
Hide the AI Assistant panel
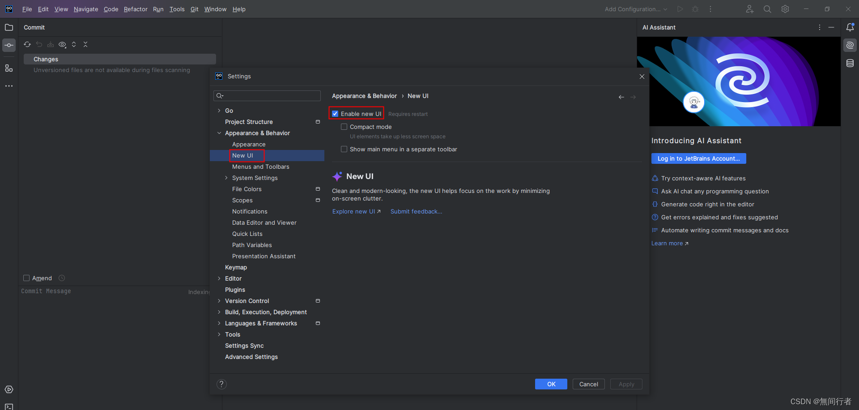click(831, 27)
